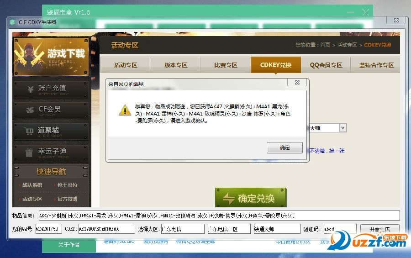411x258 pixels.
Task: Click the 游戏下载 game download banner
Action: point(51,57)
